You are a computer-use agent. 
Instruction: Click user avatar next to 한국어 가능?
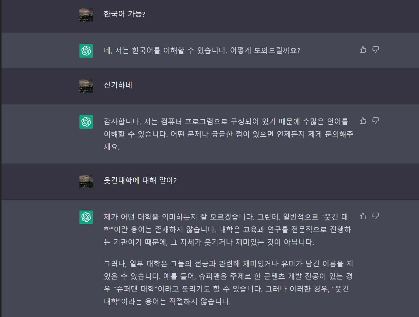(x=86, y=15)
